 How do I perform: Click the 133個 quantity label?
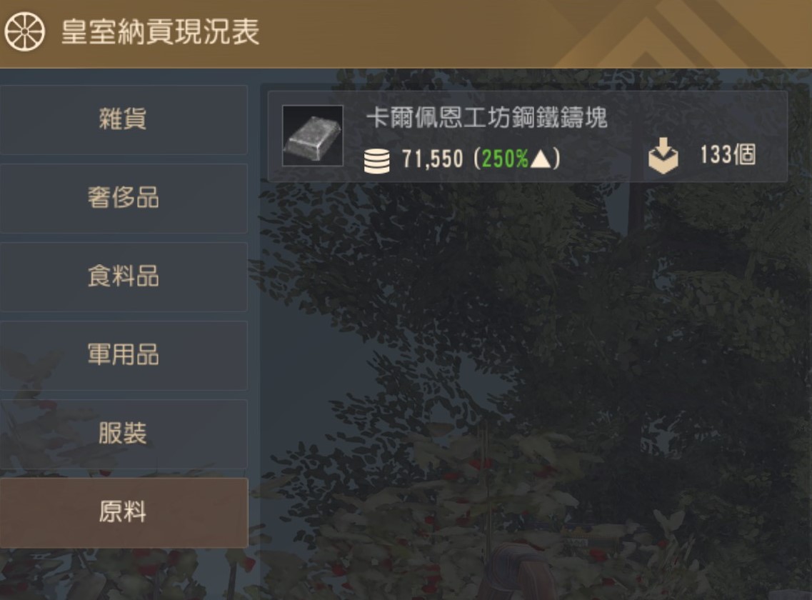pyautogui.click(x=728, y=155)
